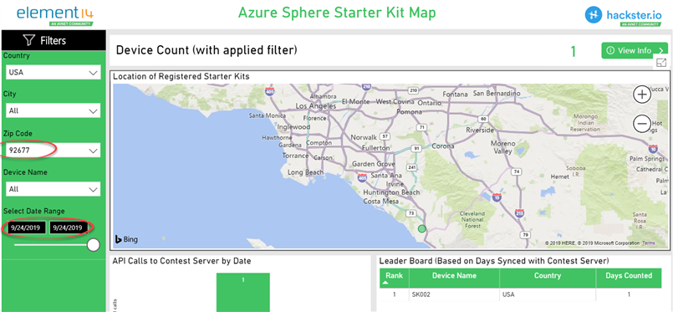
Task: Click Location of Registered Starter Kits title
Action: tap(181, 77)
